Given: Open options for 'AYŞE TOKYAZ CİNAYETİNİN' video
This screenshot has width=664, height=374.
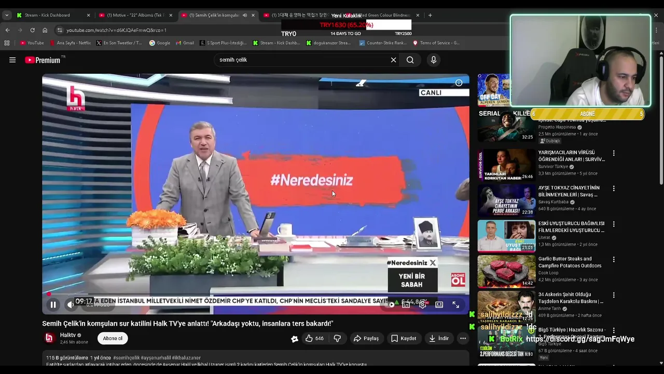Looking at the screenshot, I should [614, 189].
